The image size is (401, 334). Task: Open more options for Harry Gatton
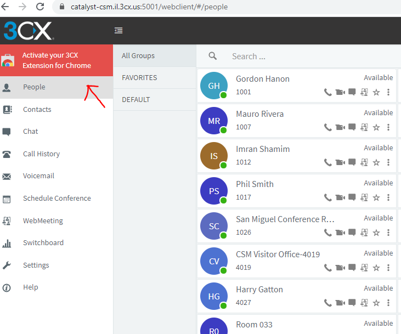click(388, 303)
